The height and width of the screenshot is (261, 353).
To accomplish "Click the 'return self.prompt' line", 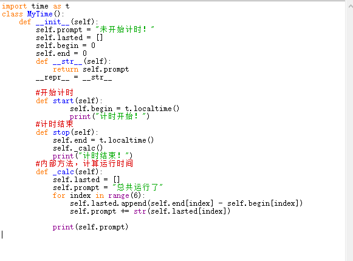I will pyautogui.click(x=91, y=69).
